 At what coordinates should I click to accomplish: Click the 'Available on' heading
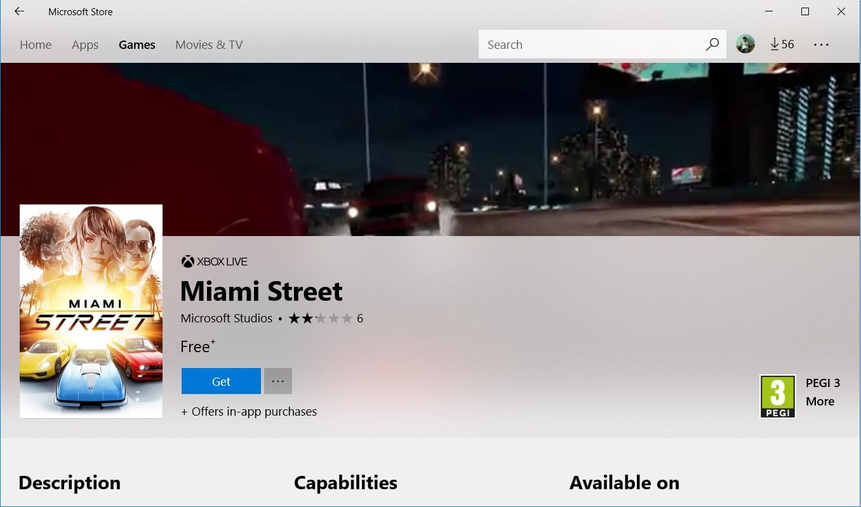coord(624,483)
